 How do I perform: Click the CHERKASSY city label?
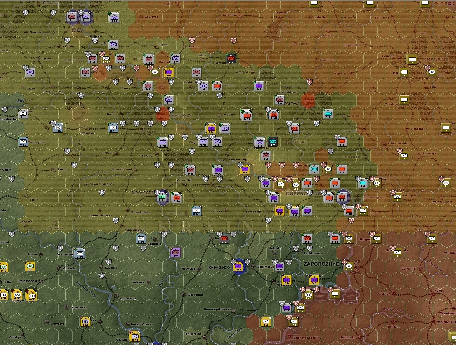click(x=180, y=116)
